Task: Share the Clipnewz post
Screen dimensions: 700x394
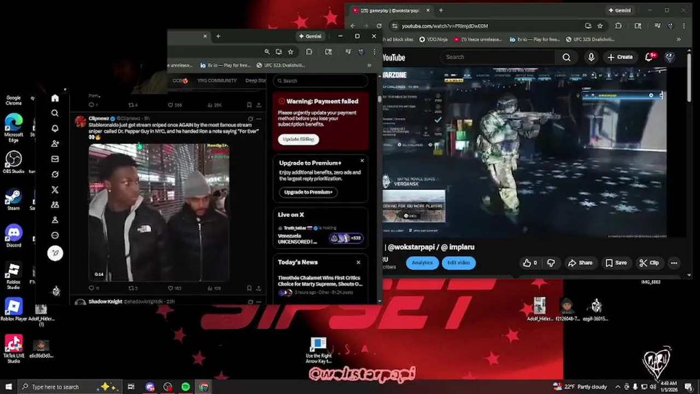Action: click(259, 288)
